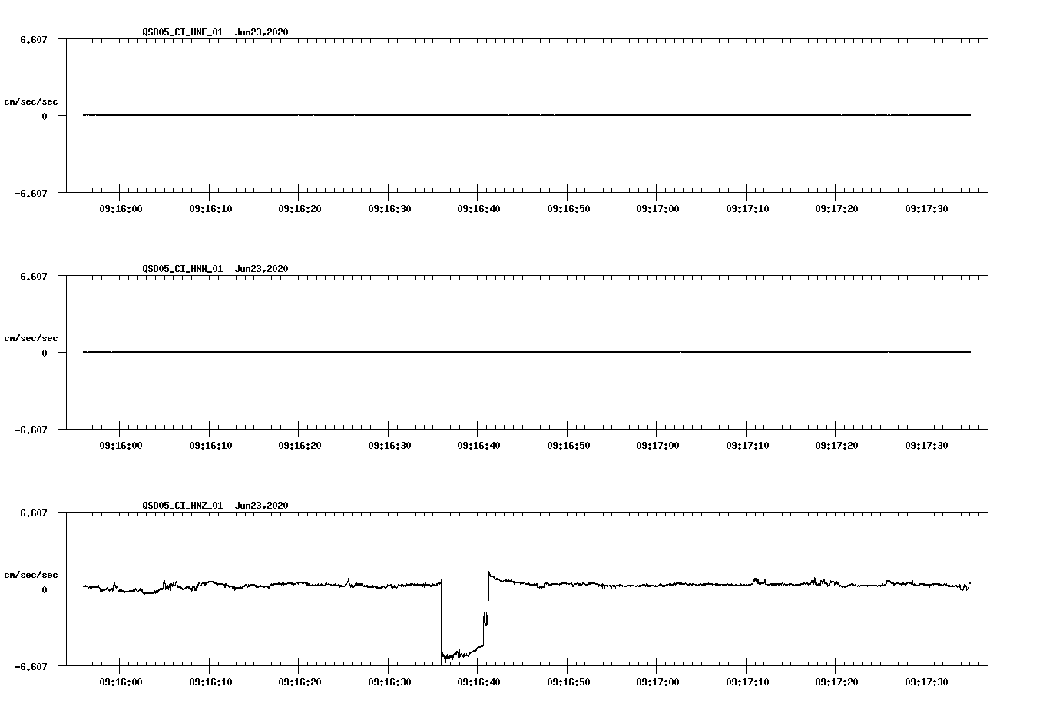
Task: Select the 6.607 upper limit on HNZ plot
Action: click(x=34, y=513)
